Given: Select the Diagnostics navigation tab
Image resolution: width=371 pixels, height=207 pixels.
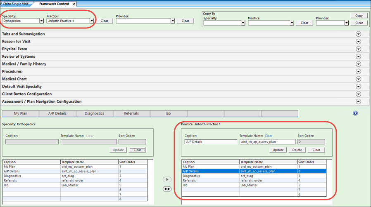Looking at the screenshot, I should tap(95, 113).
